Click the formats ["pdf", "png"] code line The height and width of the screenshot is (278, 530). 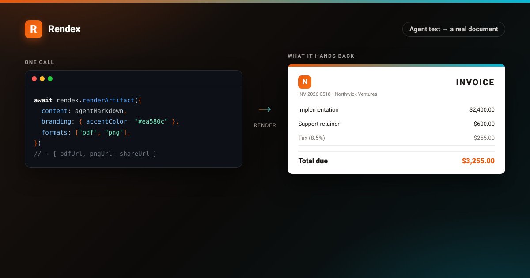tap(86, 132)
